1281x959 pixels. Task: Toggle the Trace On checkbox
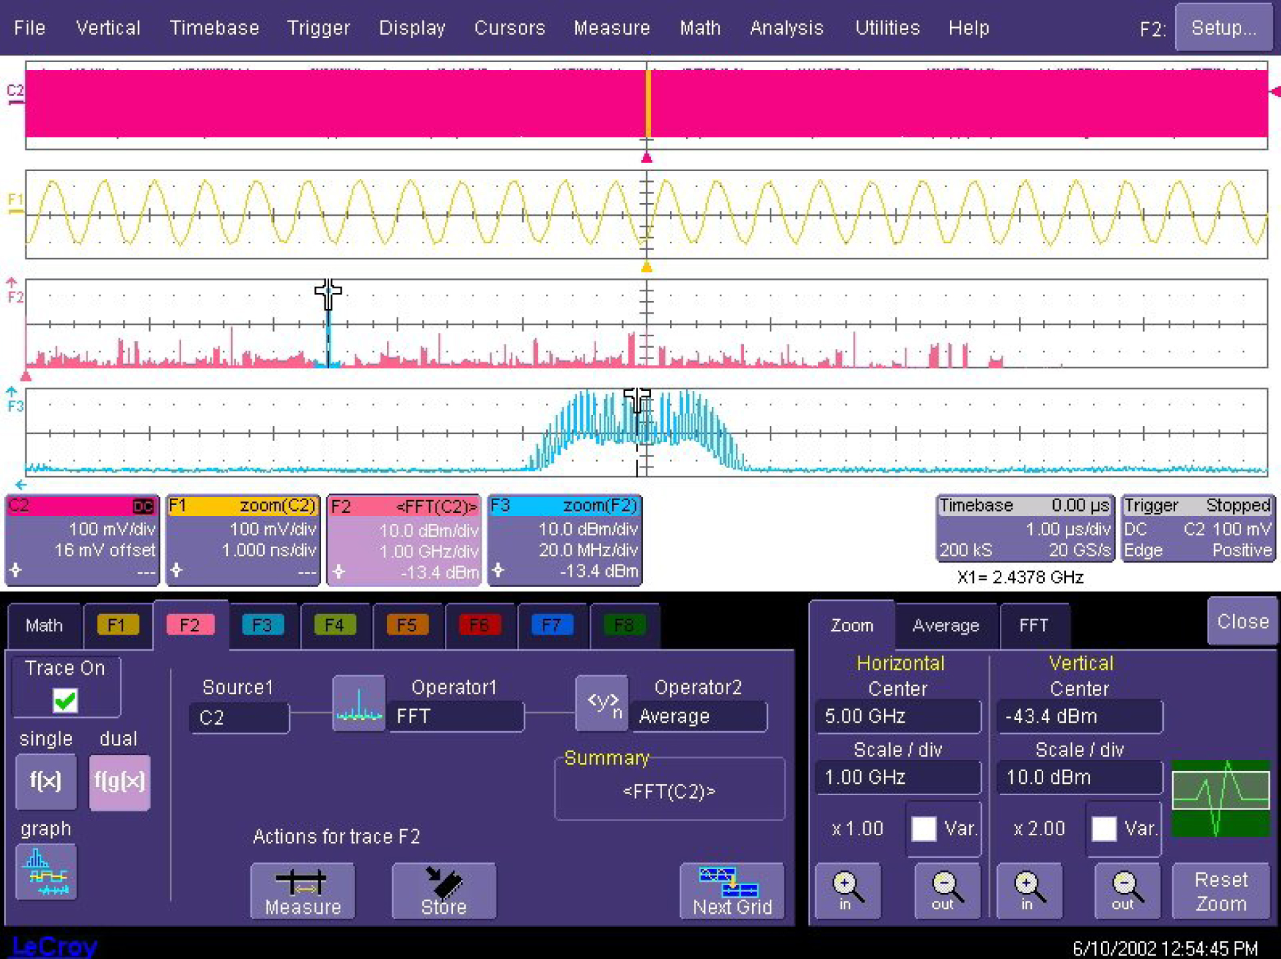pos(65,701)
